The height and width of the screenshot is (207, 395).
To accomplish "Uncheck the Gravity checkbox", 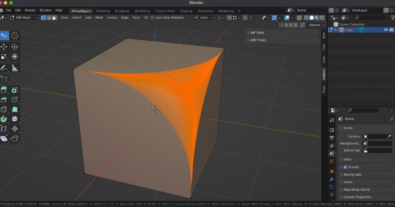I will tap(345, 167).
